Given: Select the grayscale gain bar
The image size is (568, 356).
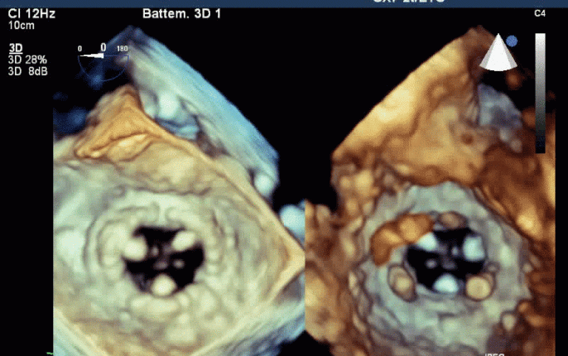Looking at the screenshot, I should [x=540, y=93].
